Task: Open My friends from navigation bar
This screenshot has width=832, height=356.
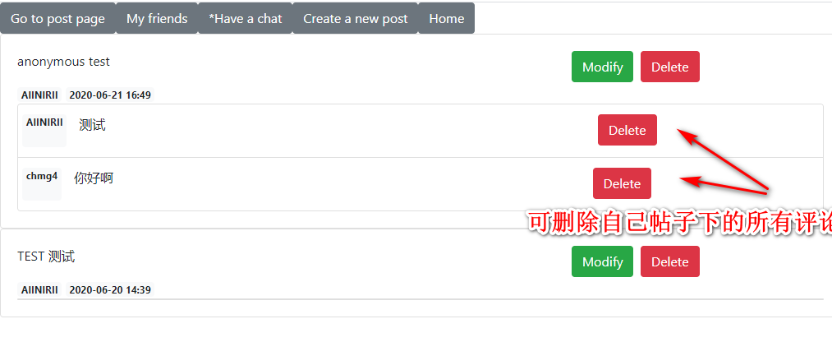Action: pyautogui.click(x=157, y=19)
